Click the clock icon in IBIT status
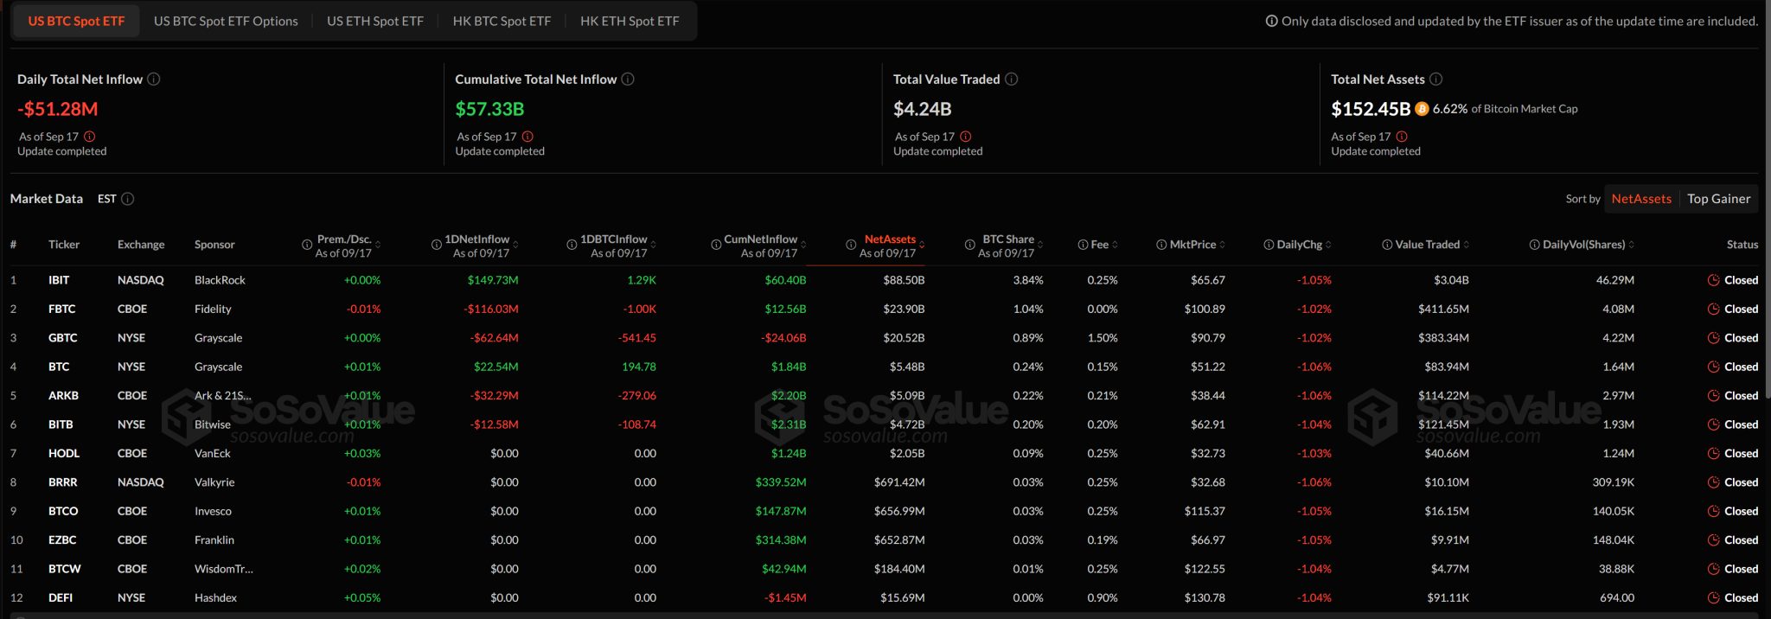Image resolution: width=1771 pixels, height=619 pixels. coord(1713,280)
